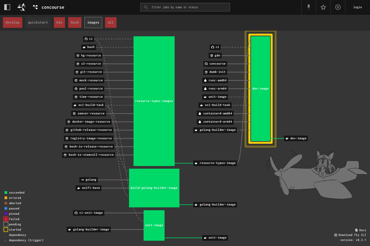Click the pin icon in top bar
370x246 pixels.
point(309,7)
